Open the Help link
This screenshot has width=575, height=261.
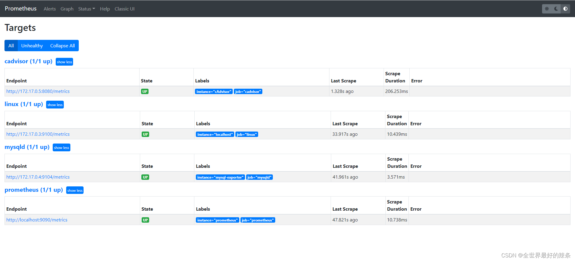pos(105,9)
